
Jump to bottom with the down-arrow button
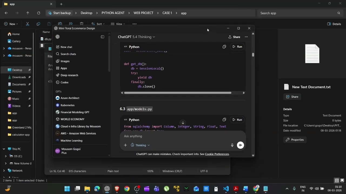point(183,123)
